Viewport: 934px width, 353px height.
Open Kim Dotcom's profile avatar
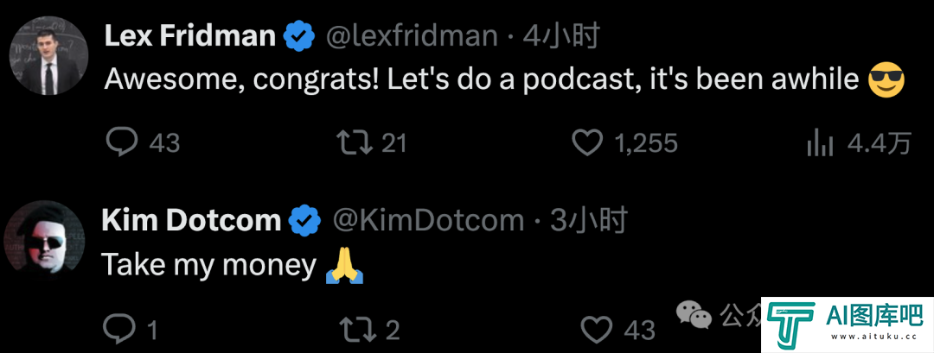click(45, 241)
